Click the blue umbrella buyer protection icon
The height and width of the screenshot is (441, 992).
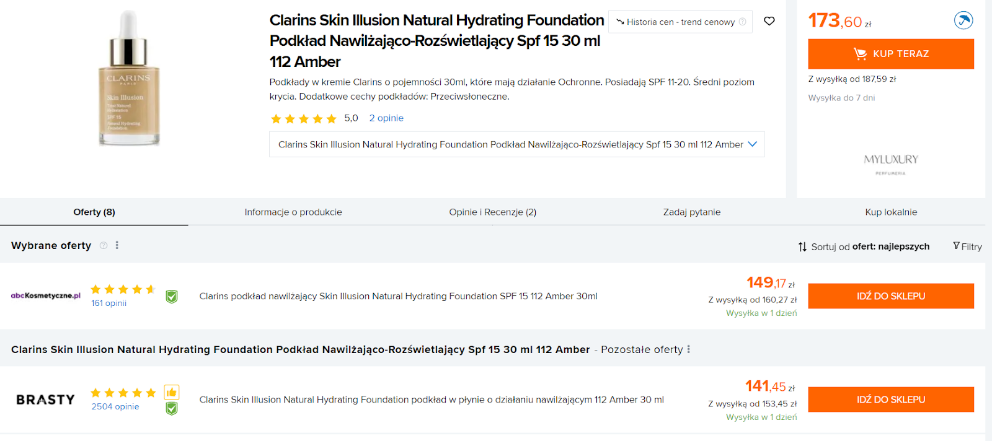point(963,20)
